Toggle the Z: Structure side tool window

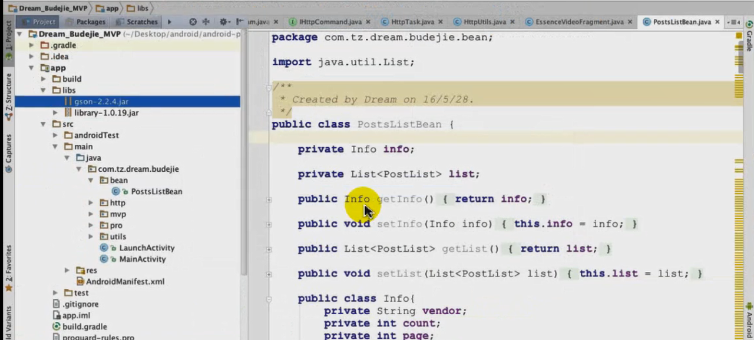pyautogui.click(x=8, y=96)
